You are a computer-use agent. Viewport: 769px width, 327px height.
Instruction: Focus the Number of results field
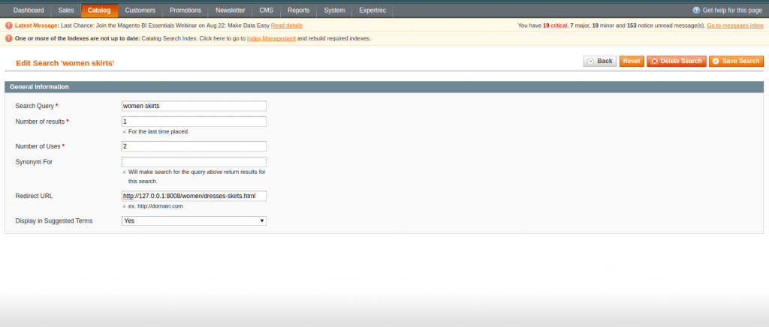195,121
